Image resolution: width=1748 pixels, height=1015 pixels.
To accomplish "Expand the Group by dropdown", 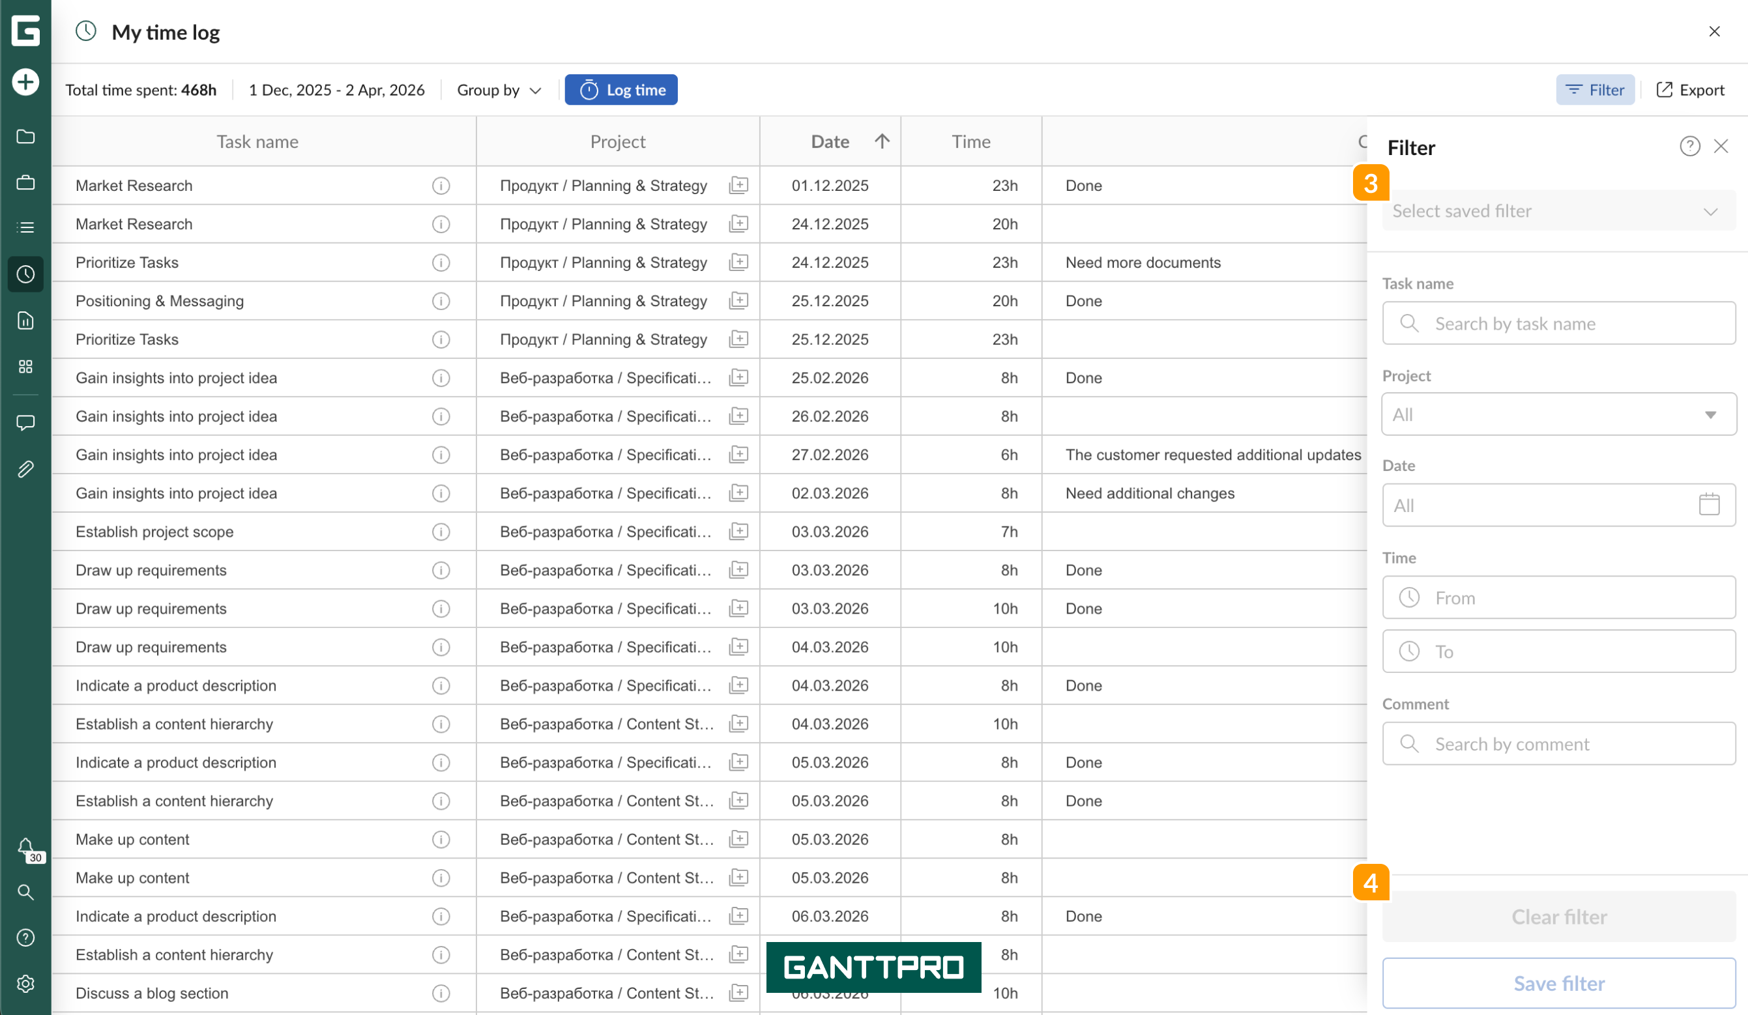I will pos(499,90).
